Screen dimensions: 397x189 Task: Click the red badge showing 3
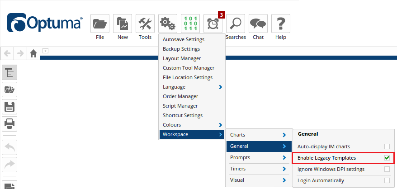221,15
